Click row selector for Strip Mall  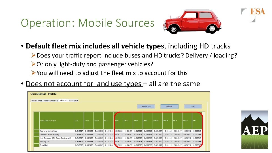coord(37,145)
